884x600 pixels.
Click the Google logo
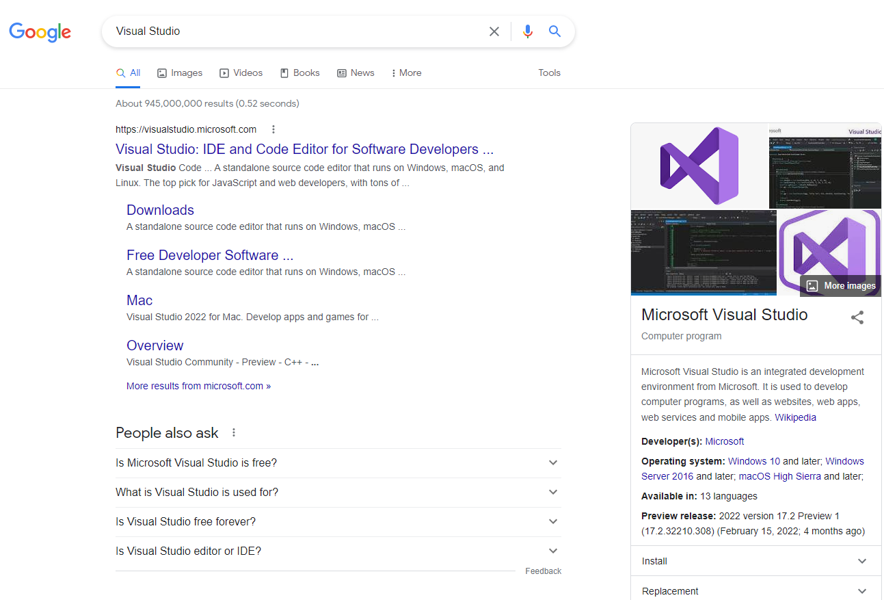40,31
